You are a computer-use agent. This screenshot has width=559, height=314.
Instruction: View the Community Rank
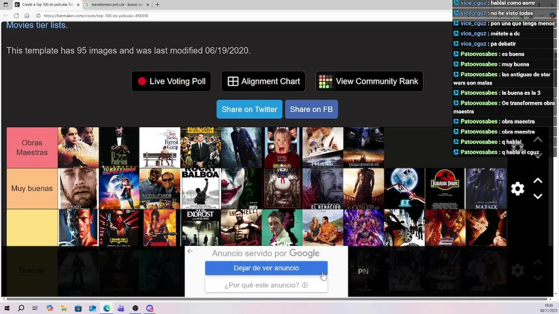[369, 82]
